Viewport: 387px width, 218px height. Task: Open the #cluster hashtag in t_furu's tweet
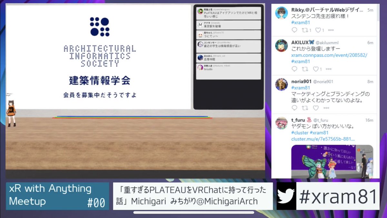(300, 133)
